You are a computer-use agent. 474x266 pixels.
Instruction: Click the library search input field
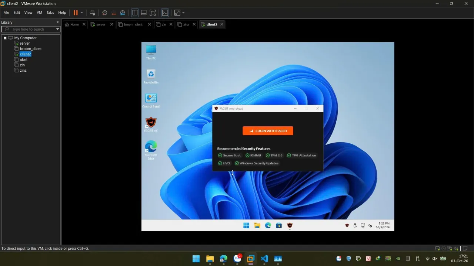(31, 29)
